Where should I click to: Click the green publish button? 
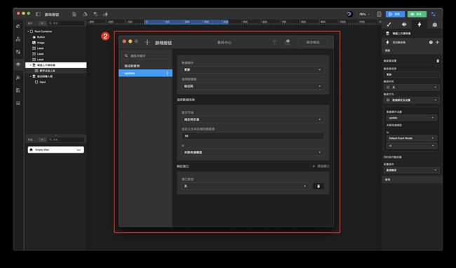[x=417, y=14]
